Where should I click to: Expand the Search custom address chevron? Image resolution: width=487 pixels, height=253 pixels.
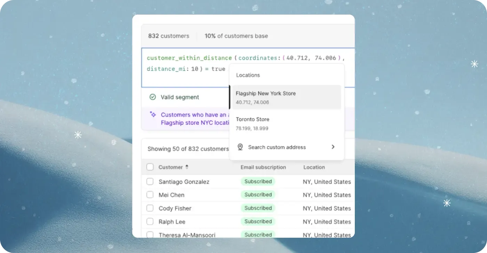tap(333, 147)
